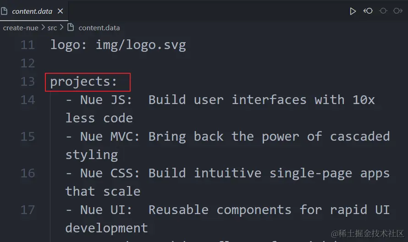Place cursor on the highlighted projects: line
408x242 pixels.
[x=83, y=82]
